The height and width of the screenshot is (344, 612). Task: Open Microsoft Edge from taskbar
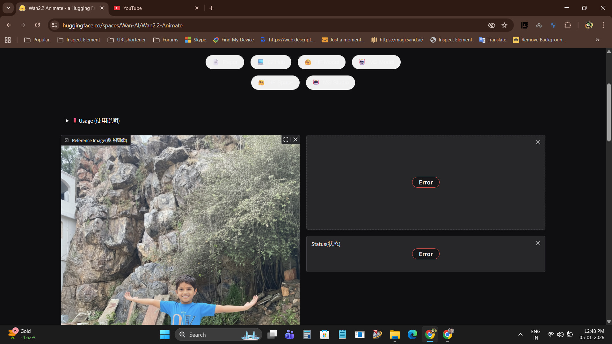pos(412,334)
